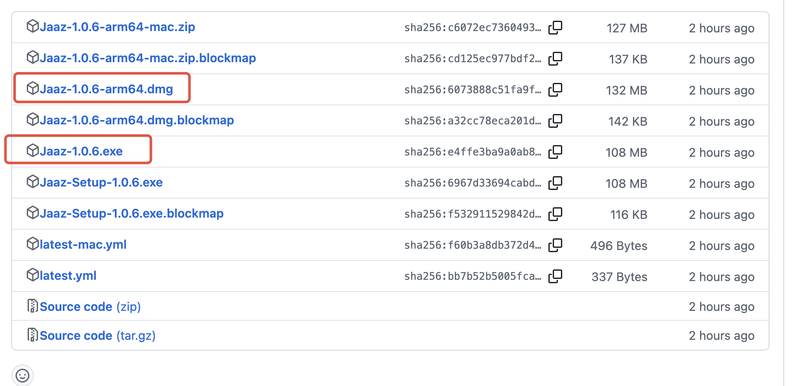
Task: Click package icon beside Jaaz-1.0.6.exe
Action: click(x=33, y=151)
